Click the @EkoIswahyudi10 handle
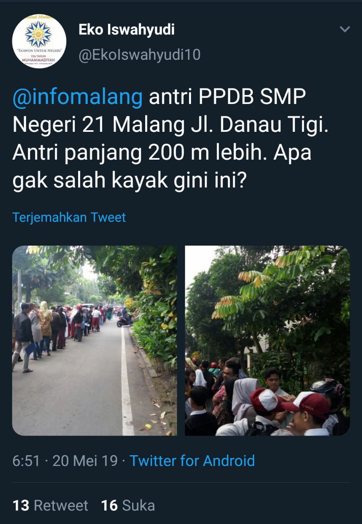362x524 pixels. [x=139, y=54]
